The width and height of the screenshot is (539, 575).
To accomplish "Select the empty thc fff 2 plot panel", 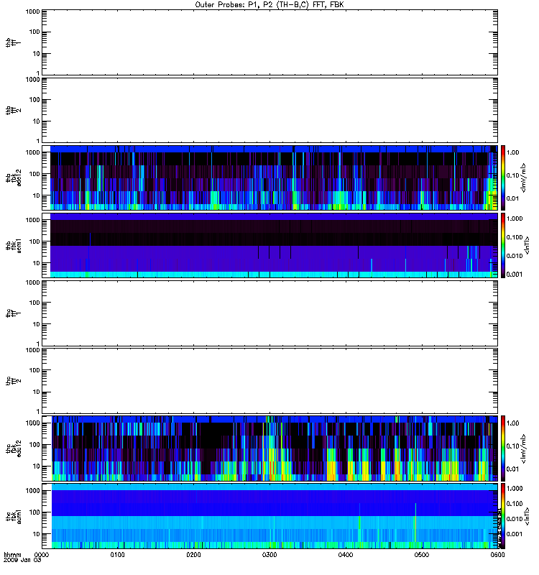I will (270, 381).
